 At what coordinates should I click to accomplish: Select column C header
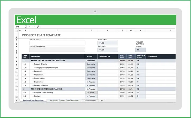(57, 31)
